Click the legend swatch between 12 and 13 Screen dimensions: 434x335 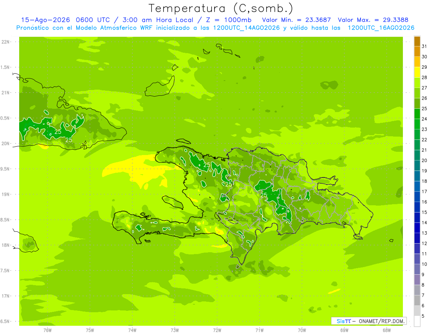pos(417,238)
